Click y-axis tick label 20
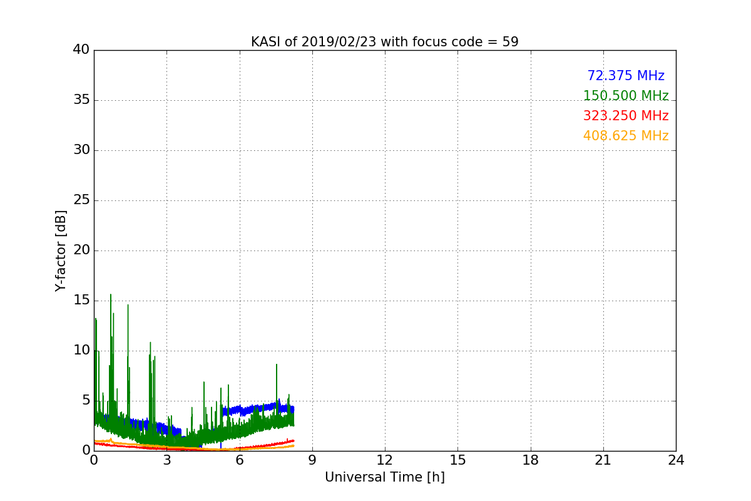 [x=81, y=250]
